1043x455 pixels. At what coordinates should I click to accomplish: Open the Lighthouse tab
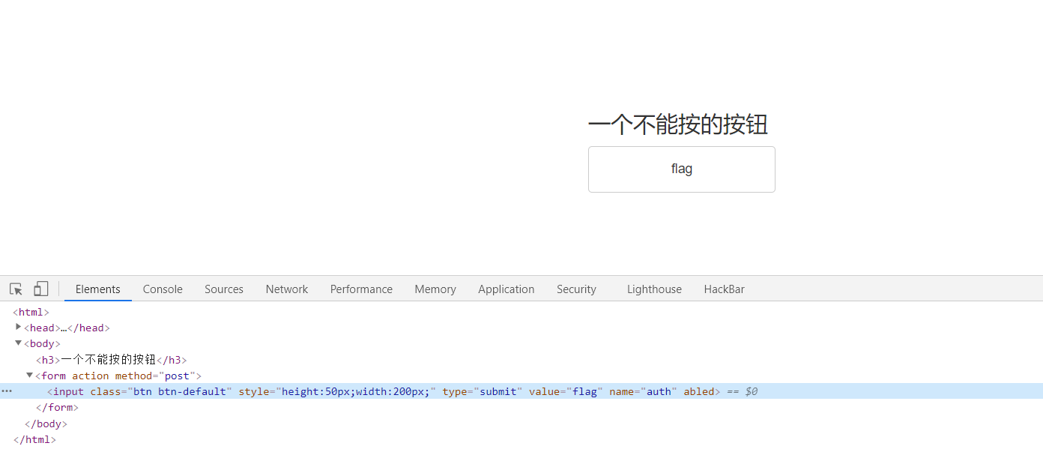654,289
